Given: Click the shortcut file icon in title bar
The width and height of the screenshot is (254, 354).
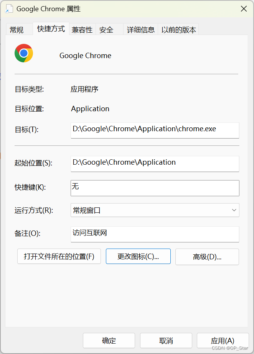Looking at the screenshot, I should (x=9, y=8).
